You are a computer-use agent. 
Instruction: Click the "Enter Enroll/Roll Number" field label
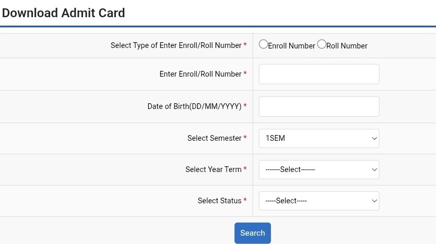(x=200, y=74)
